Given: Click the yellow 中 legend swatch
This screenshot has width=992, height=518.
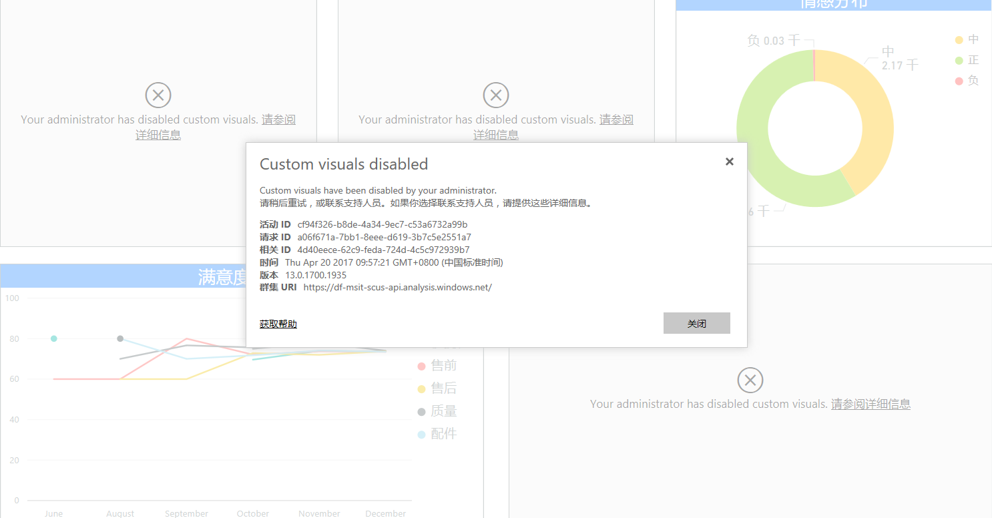Looking at the screenshot, I should [959, 40].
